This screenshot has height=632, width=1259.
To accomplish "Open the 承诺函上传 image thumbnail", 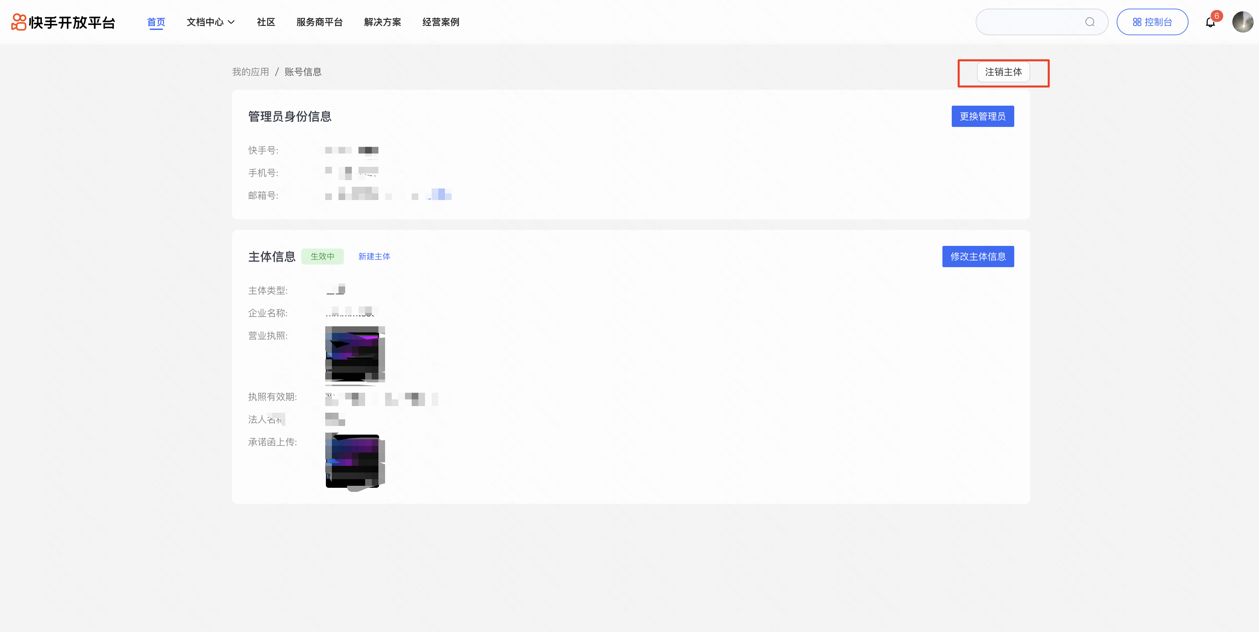I will point(354,461).
